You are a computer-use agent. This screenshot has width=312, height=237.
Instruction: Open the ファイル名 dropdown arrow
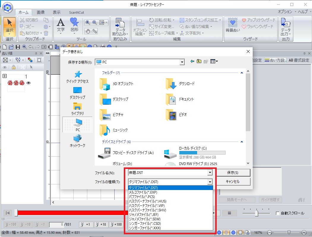(x=210, y=172)
